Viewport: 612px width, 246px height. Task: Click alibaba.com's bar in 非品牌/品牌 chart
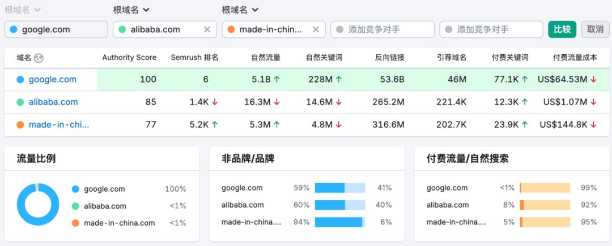pyautogui.click(x=340, y=205)
